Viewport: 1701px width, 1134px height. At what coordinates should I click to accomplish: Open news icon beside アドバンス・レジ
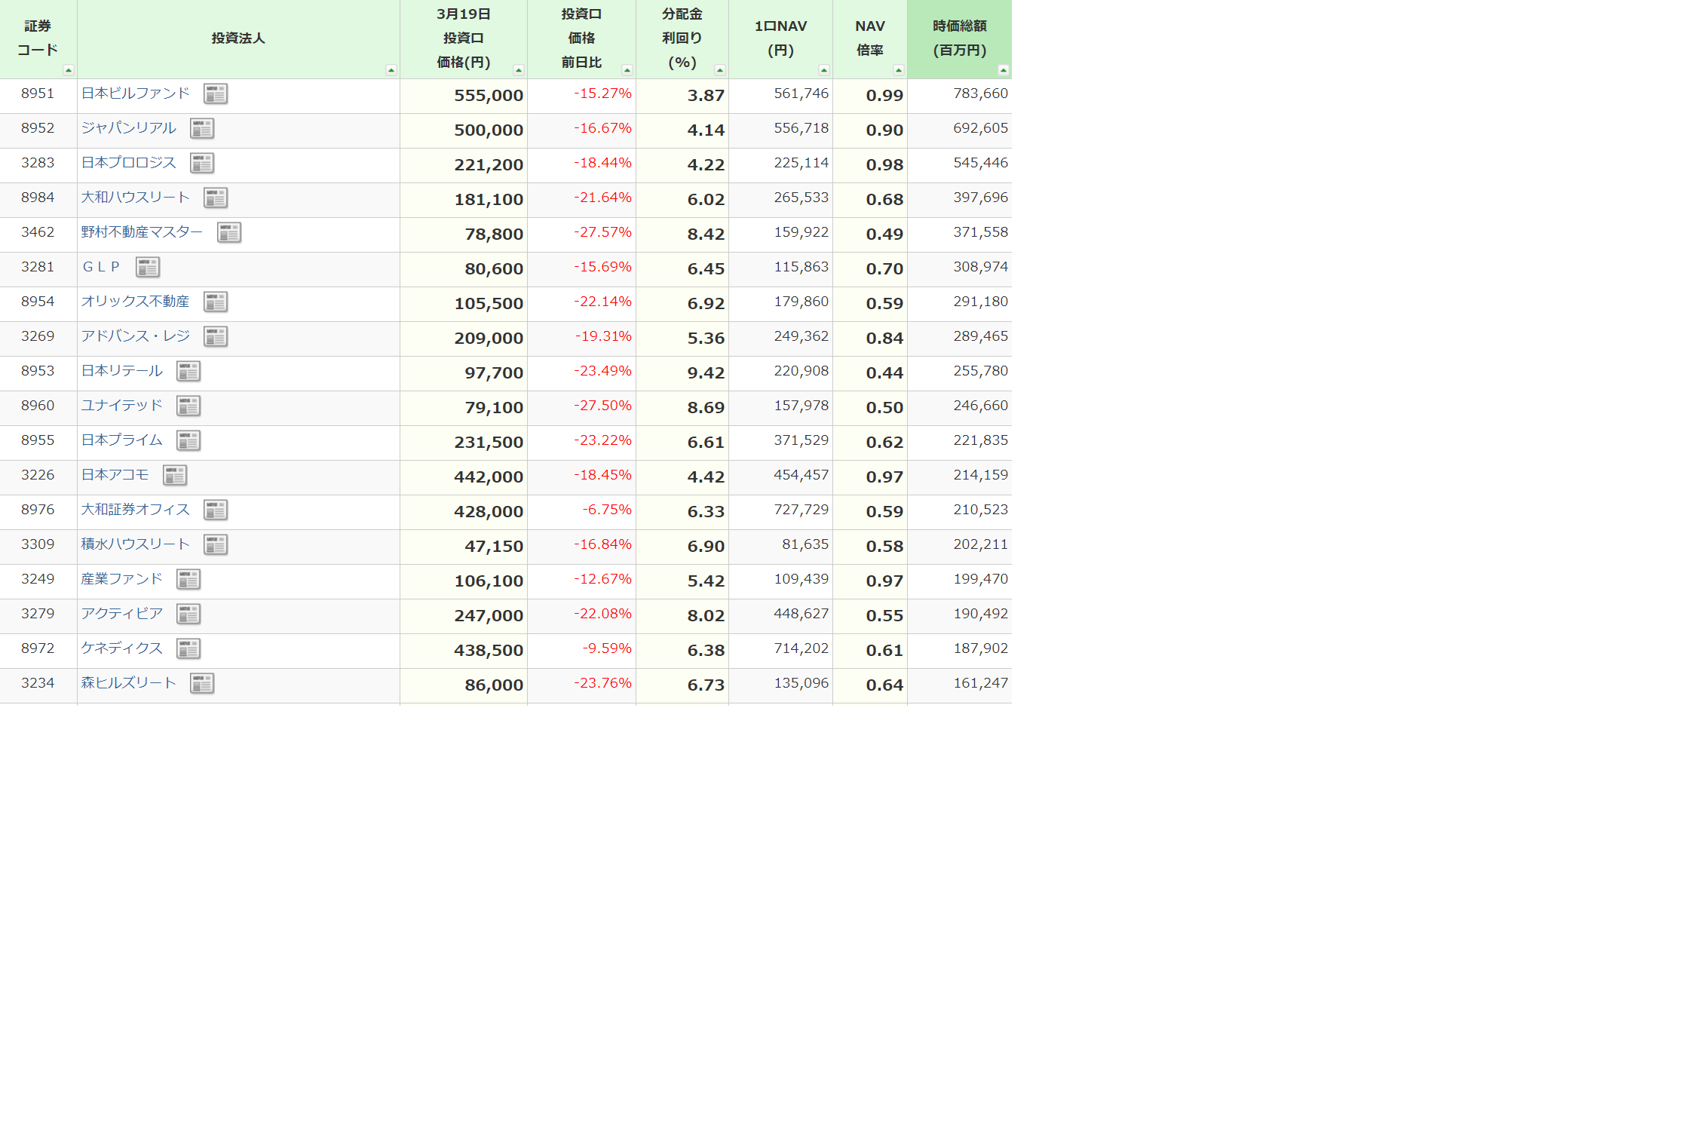pyautogui.click(x=216, y=337)
